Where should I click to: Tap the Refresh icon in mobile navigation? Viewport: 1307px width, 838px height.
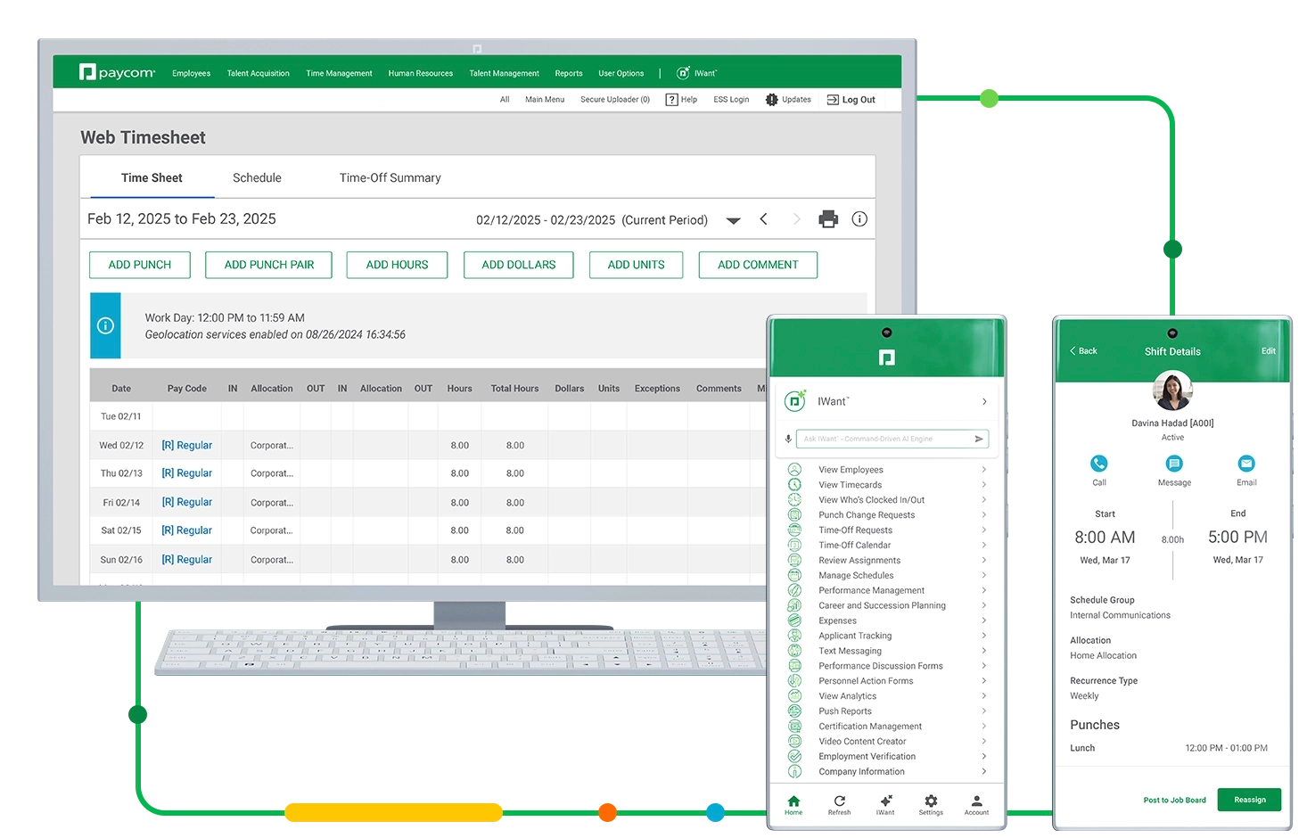[x=839, y=801]
